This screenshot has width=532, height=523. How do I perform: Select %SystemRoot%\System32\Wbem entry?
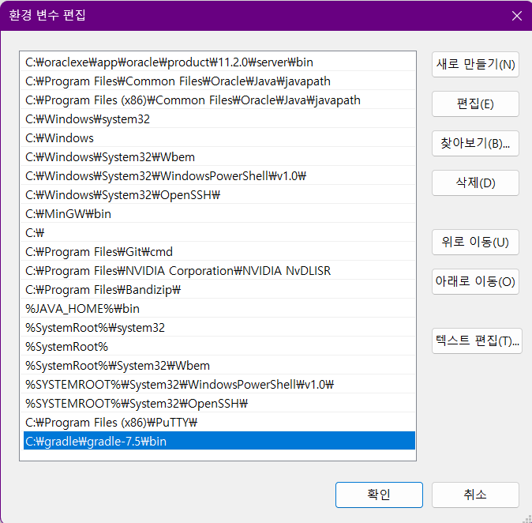coord(219,366)
